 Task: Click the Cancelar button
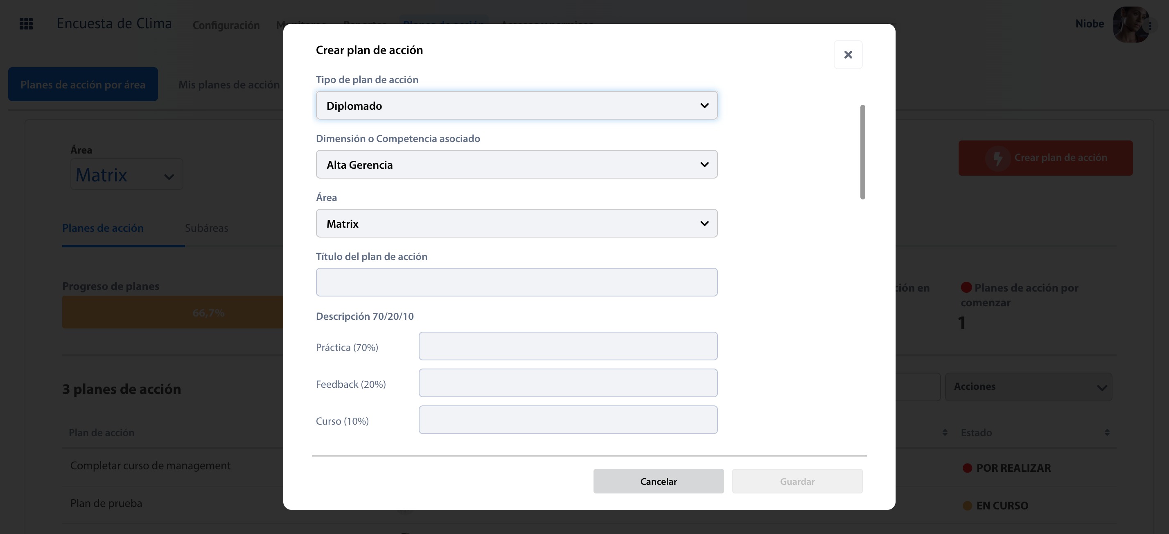[x=659, y=481]
